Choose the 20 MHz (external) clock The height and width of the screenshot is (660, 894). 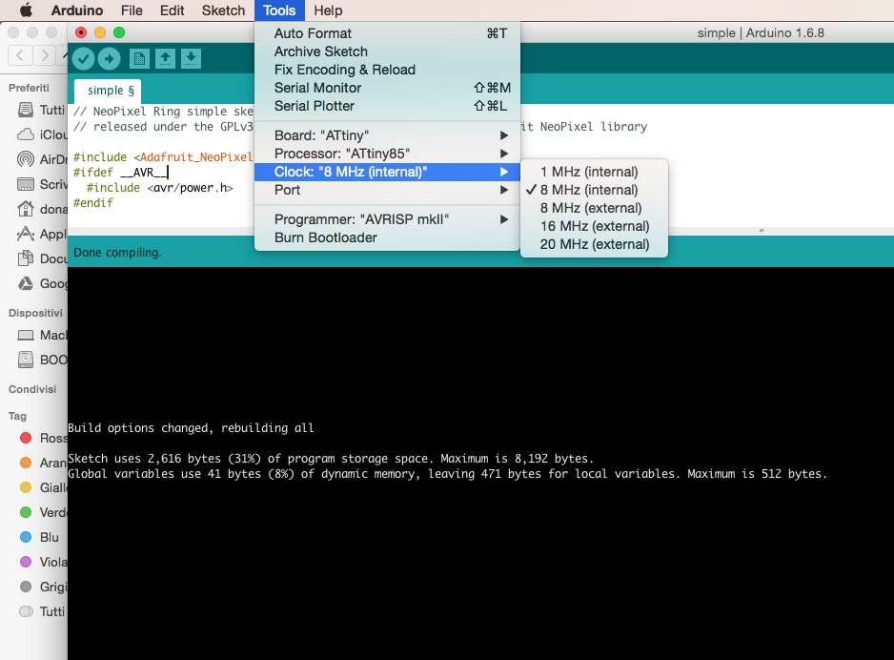point(594,245)
